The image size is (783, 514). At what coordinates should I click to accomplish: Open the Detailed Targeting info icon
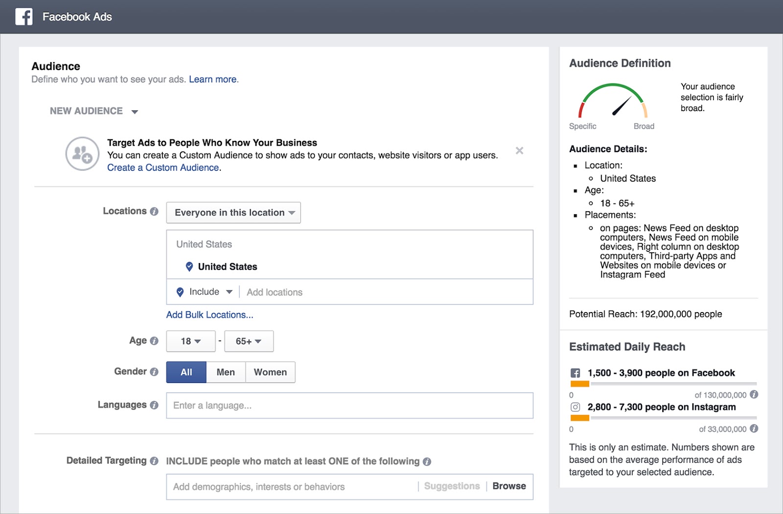click(154, 461)
